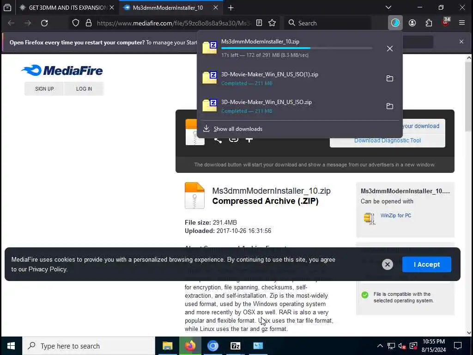
Task: Open the Firefox downloads panel button
Action: [395, 23]
